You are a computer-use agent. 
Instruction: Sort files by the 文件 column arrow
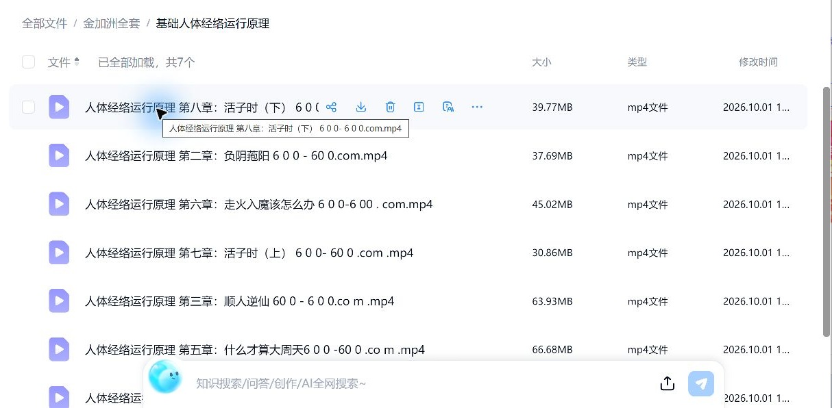[77, 62]
